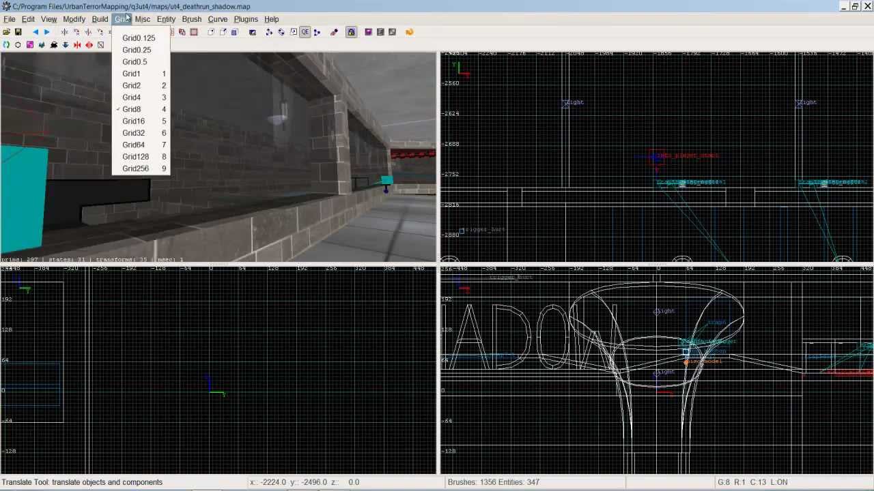The height and width of the screenshot is (491, 874).
Task: Click the Change views toolbar icon
Action: (x=253, y=32)
